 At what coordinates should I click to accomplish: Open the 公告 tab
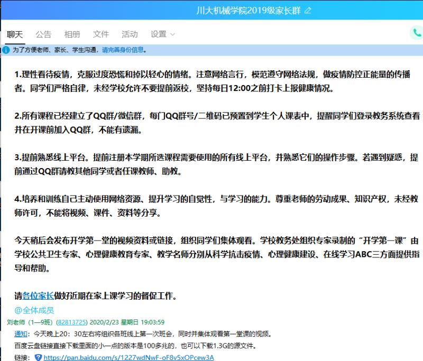pos(43,34)
